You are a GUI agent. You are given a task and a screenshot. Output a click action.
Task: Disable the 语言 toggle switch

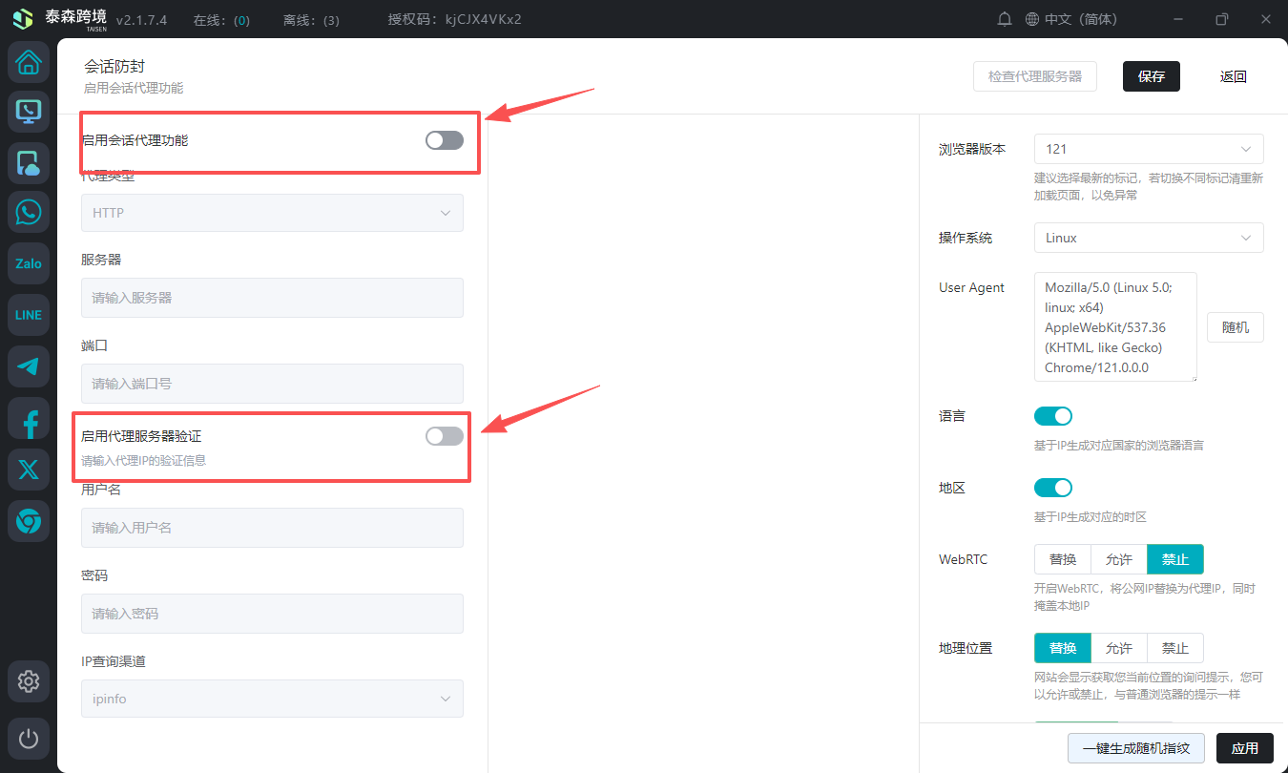click(1053, 416)
